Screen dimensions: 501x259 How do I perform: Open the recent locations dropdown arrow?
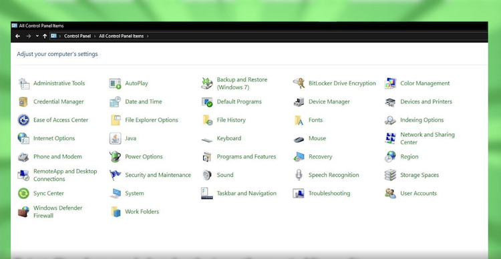tap(37, 36)
